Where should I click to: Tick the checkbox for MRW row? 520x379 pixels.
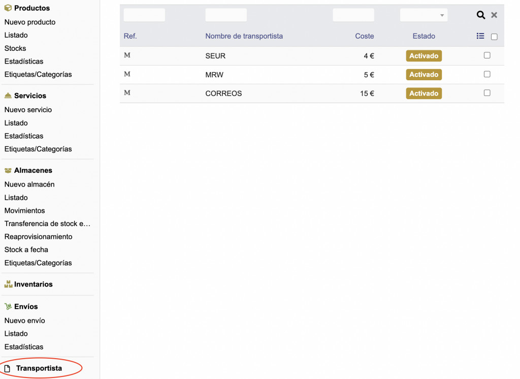click(487, 74)
